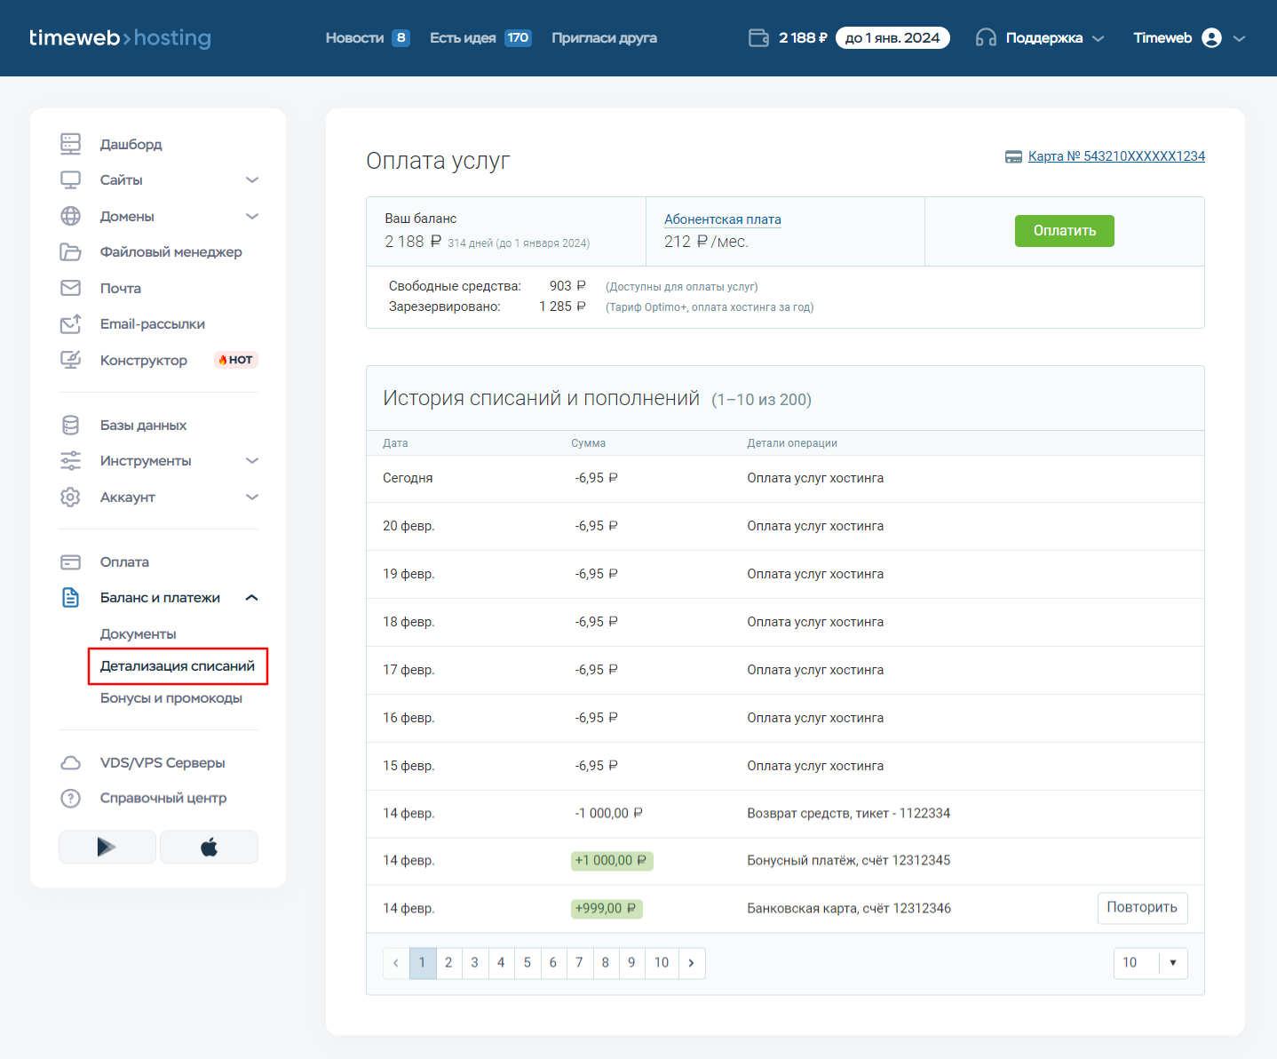Screen dimensions: 1277x1059
Task: Click the Apple App Store icon
Action: coord(209,848)
